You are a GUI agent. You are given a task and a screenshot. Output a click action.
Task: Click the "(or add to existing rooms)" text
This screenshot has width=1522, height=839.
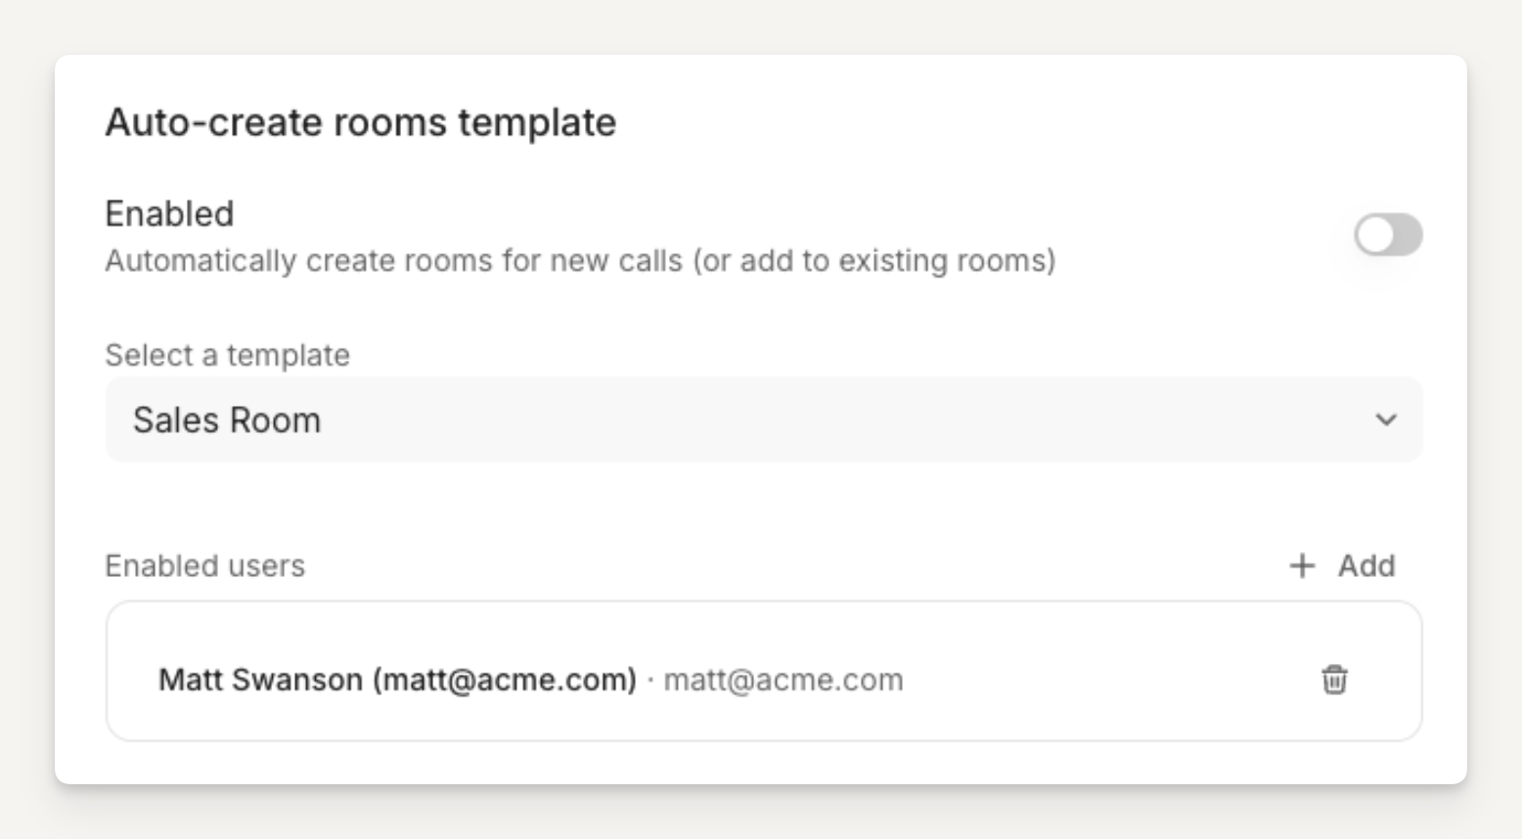(874, 261)
